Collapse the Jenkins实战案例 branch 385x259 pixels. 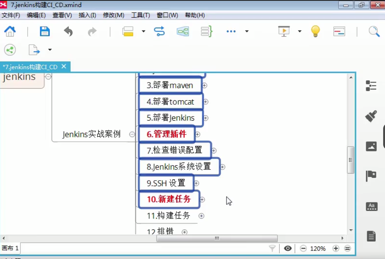coord(132,134)
